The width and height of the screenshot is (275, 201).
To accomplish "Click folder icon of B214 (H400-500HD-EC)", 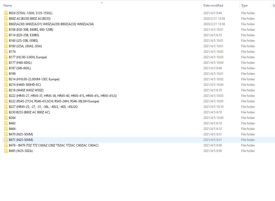I will pos(6,84).
